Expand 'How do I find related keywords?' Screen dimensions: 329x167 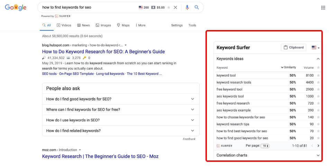[121, 131]
